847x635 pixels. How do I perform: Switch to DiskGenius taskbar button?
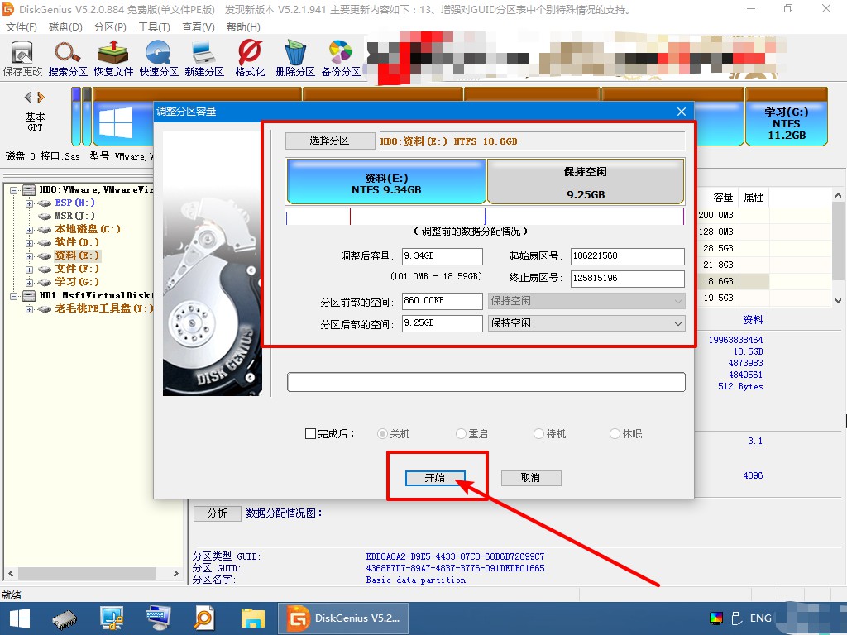pos(343,618)
